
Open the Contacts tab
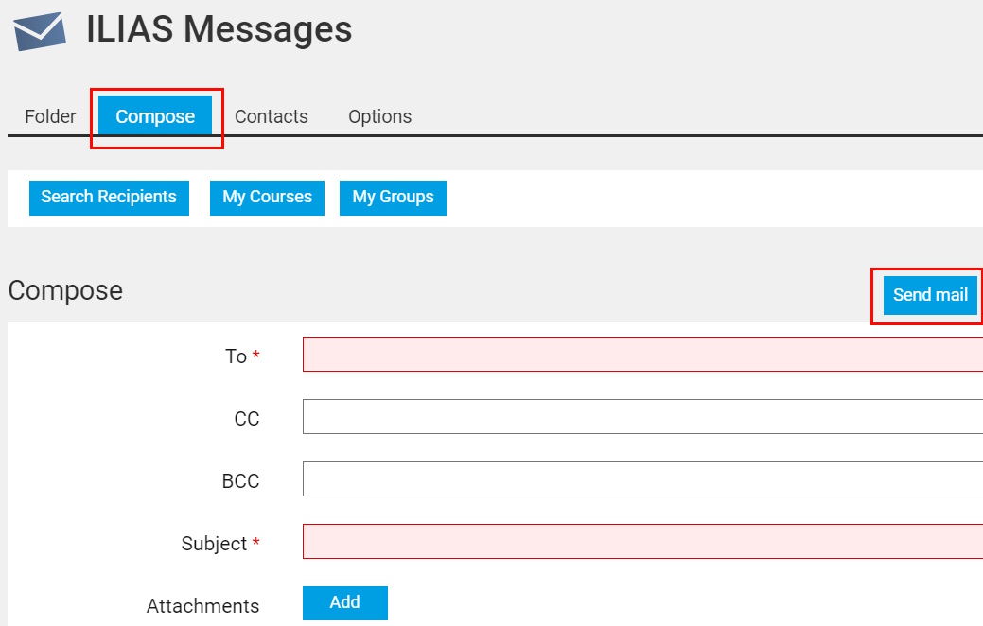(272, 116)
